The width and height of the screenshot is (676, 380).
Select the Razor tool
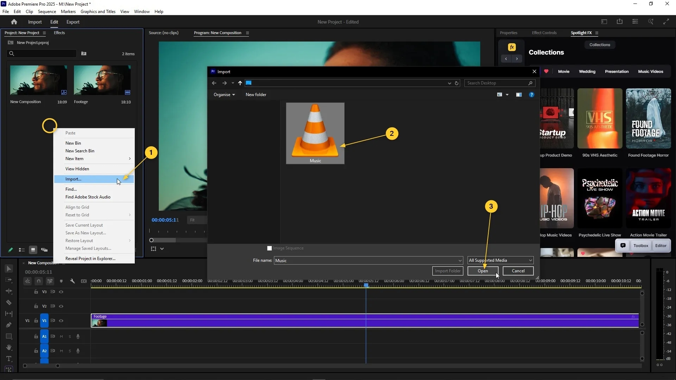9,303
